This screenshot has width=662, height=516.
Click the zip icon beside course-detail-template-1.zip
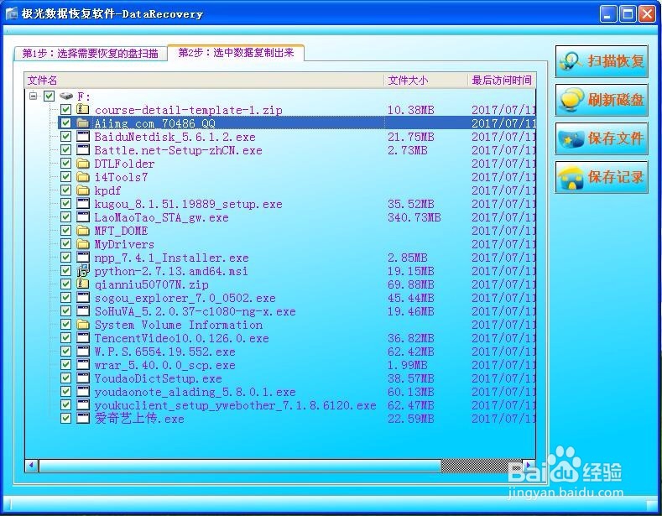[83, 109]
